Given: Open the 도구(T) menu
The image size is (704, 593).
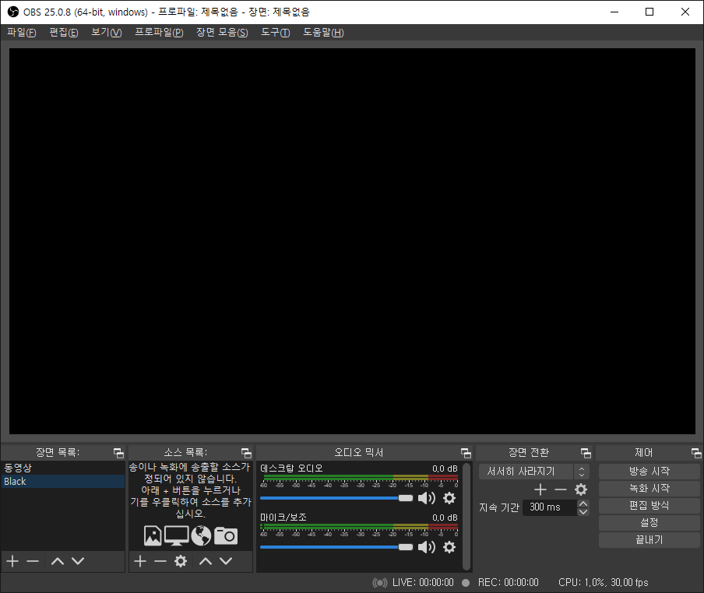Looking at the screenshot, I should pos(275,33).
